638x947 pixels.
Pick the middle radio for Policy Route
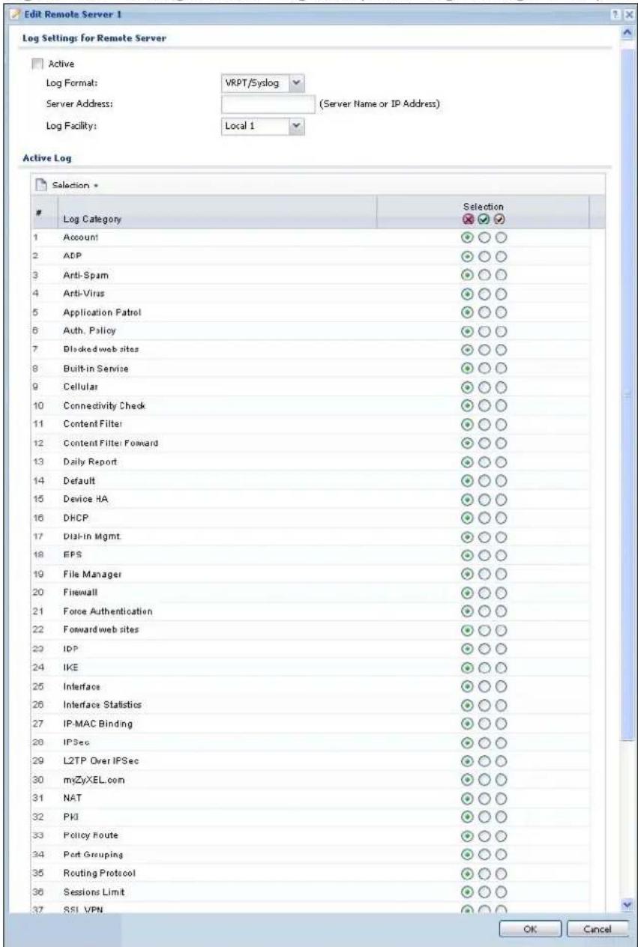[486, 836]
